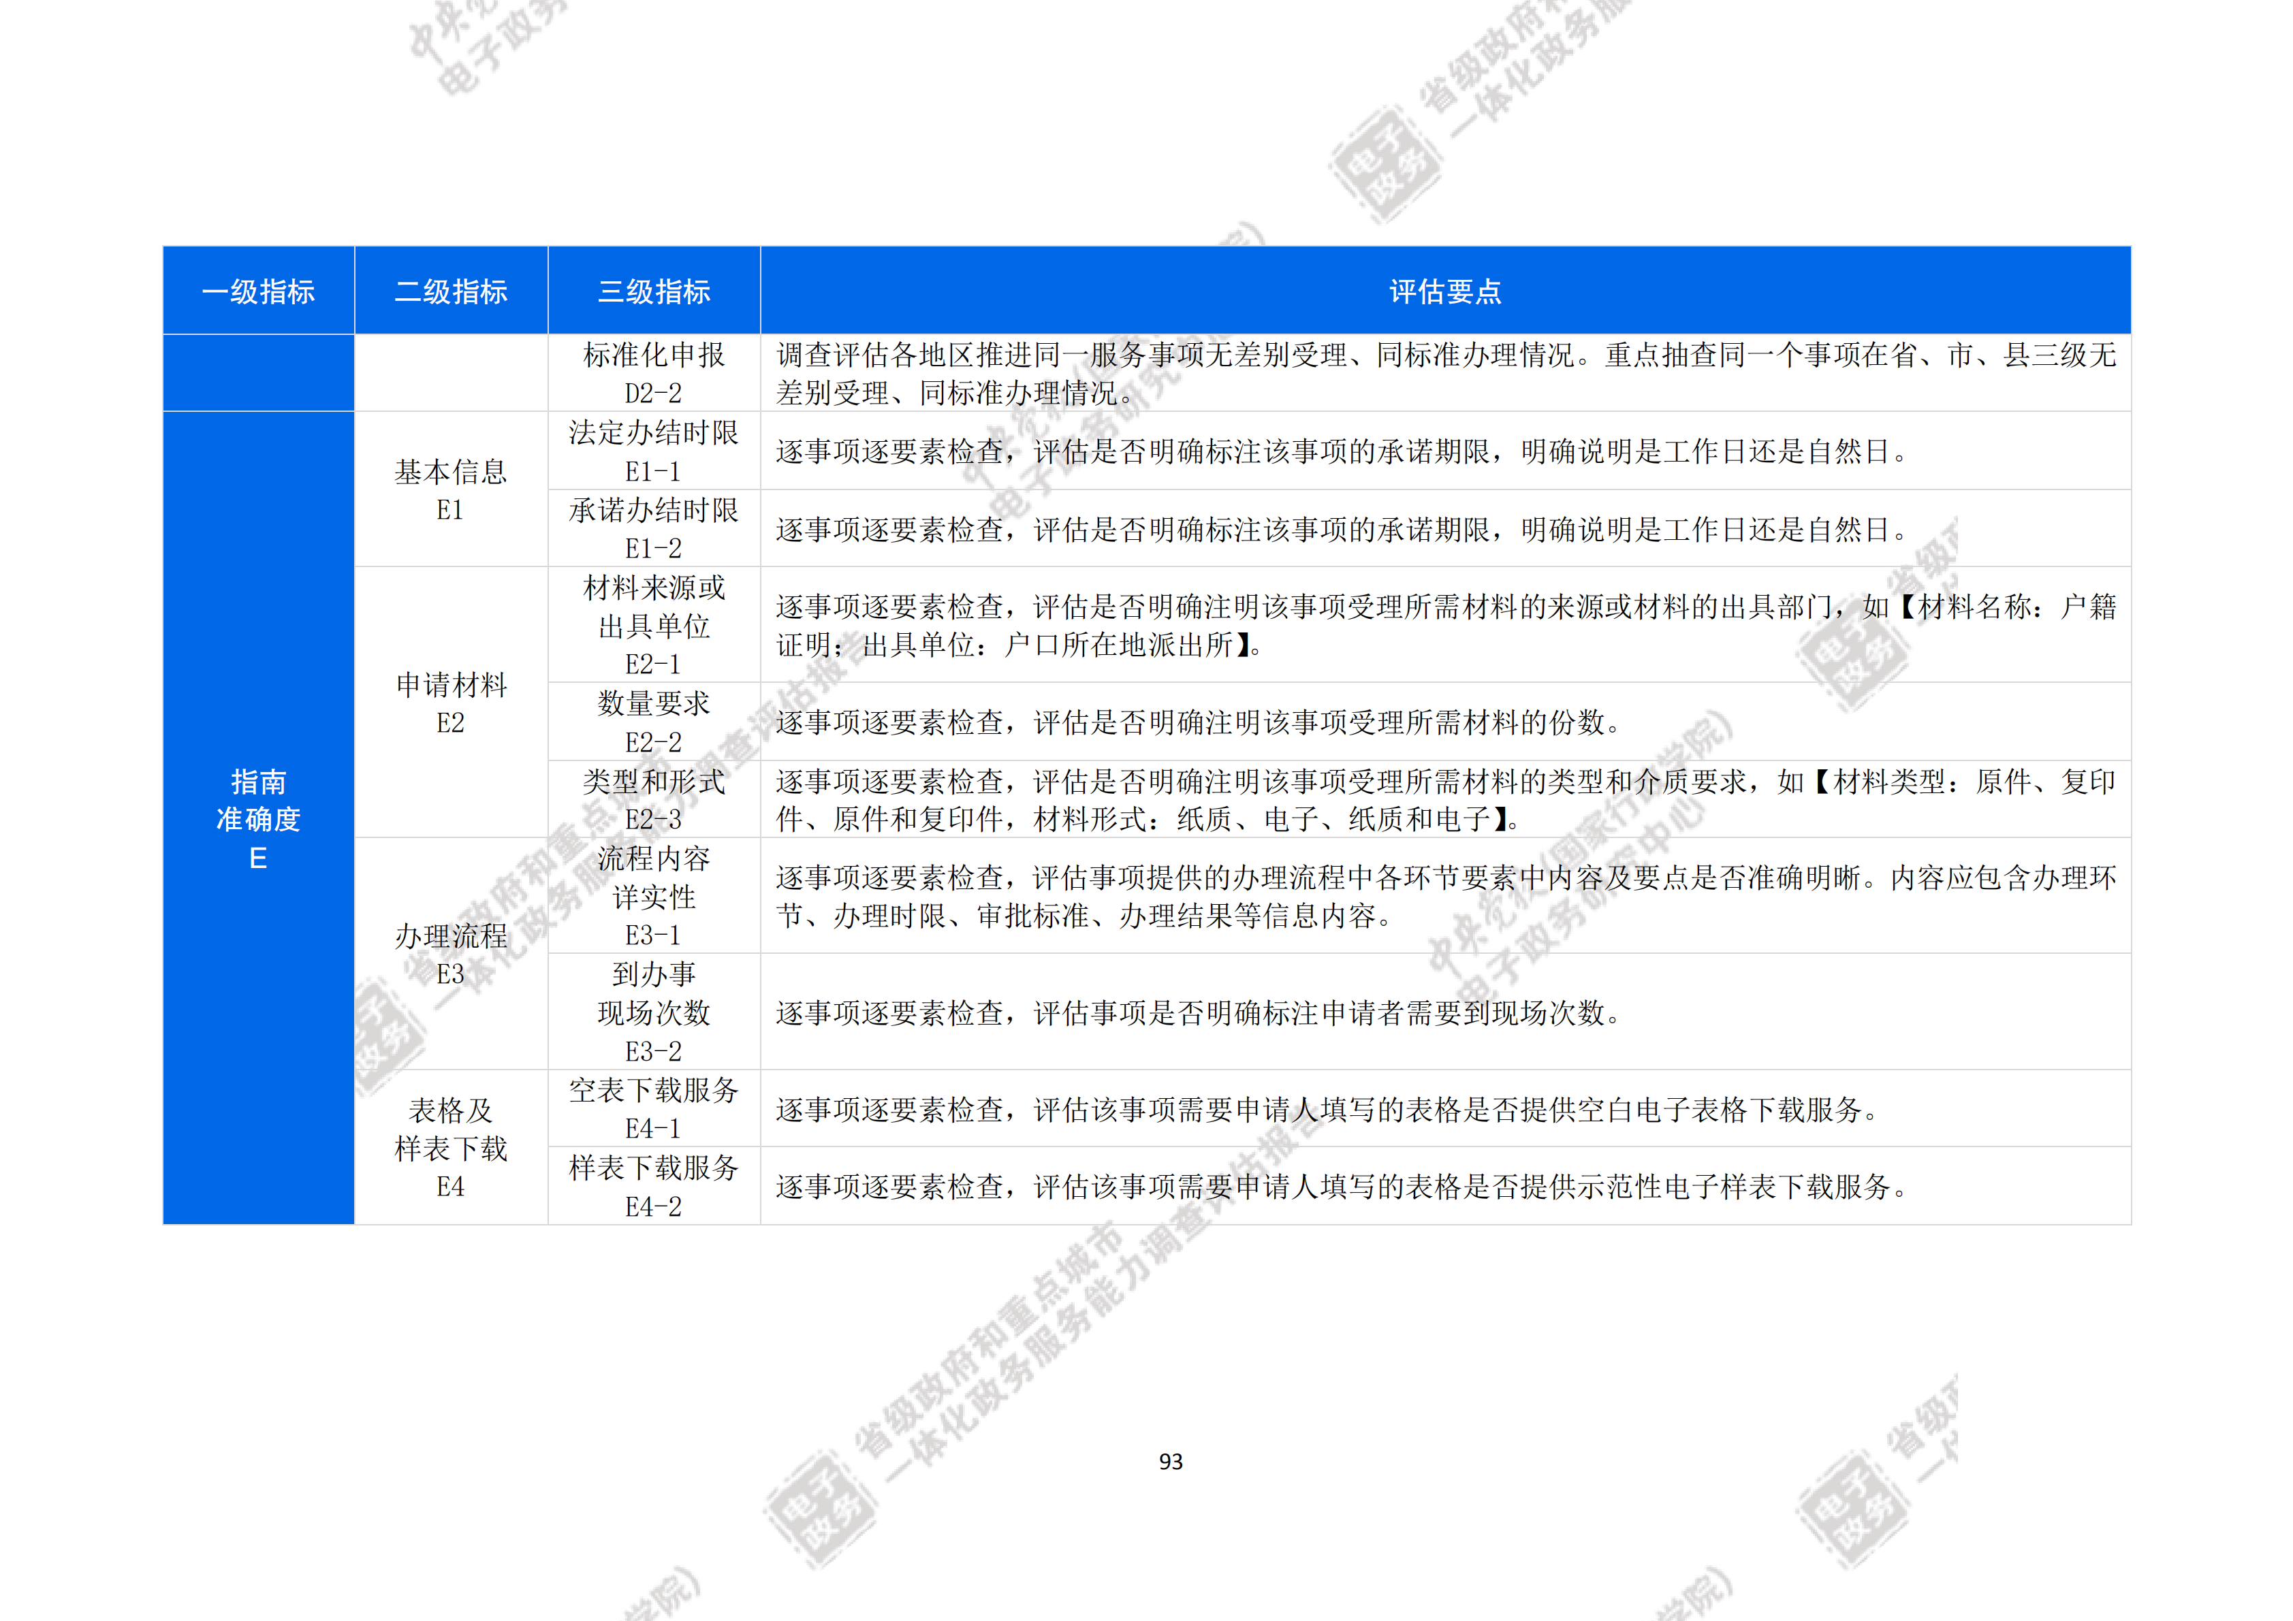
Task: Click the 指南准确度 E cell
Action: click(x=259, y=818)
